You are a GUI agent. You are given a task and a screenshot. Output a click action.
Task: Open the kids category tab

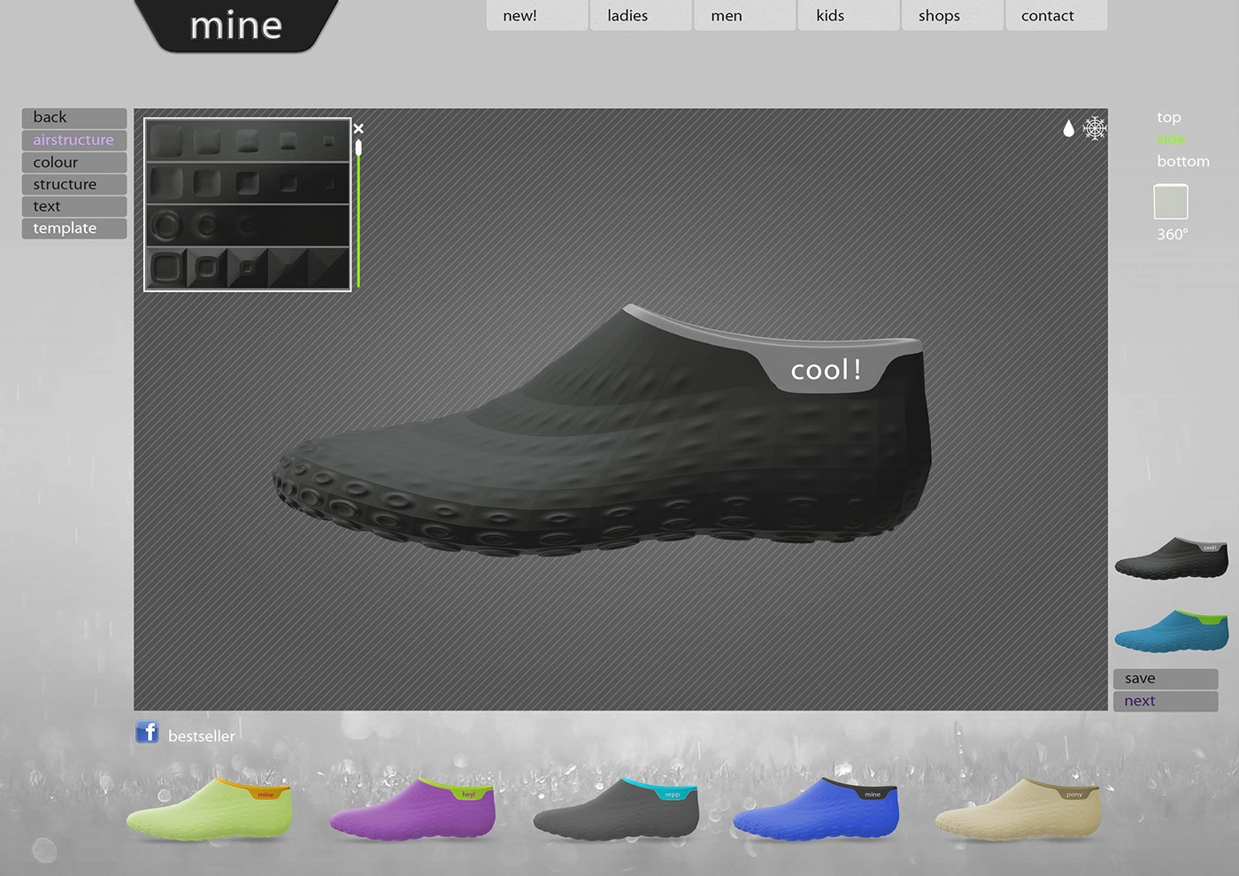click(830, 15)
